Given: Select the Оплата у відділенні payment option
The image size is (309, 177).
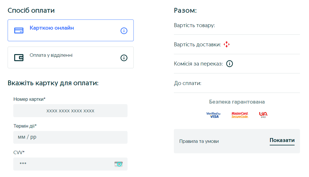Looking at the screenshot, I should pyautogui.click(x=71, y=58).
